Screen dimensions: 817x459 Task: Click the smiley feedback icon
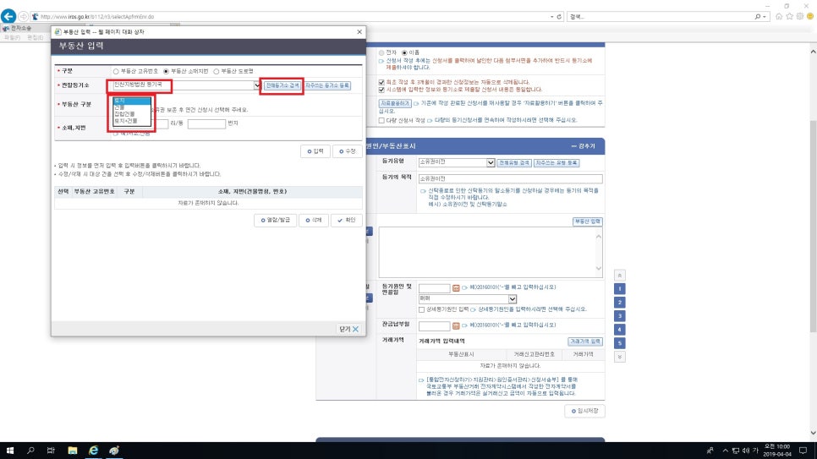click(810, 17)
